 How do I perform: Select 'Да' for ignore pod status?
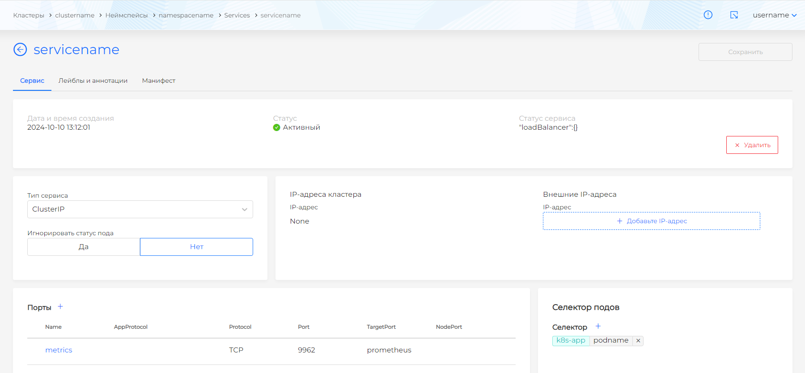[x=84, y=247]
